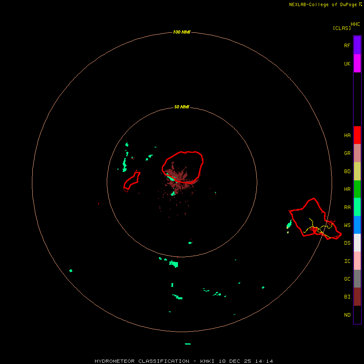Click the 'ND' legend label

[x=347, y=315]
